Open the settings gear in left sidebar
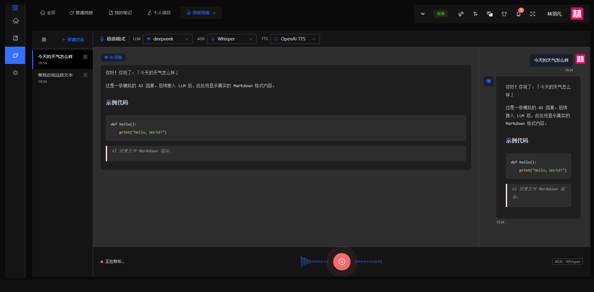594x292 pixels. (15, 73)
